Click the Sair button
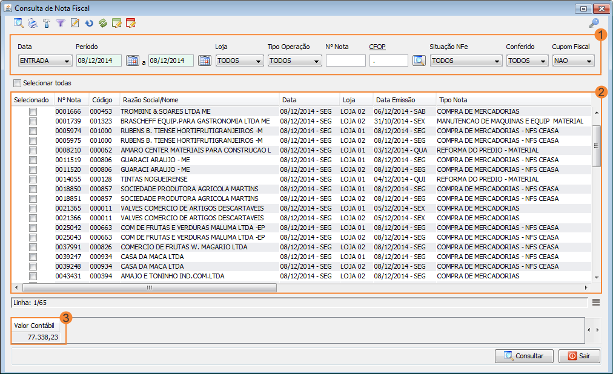 579,356
